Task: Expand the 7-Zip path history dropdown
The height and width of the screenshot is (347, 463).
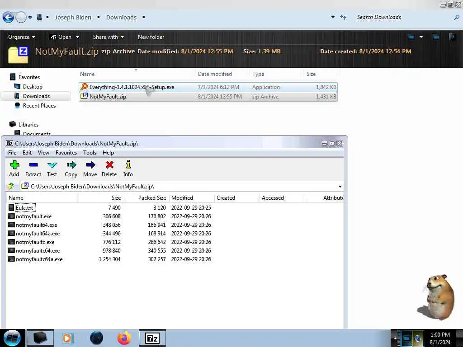Action: pos(340,187)
